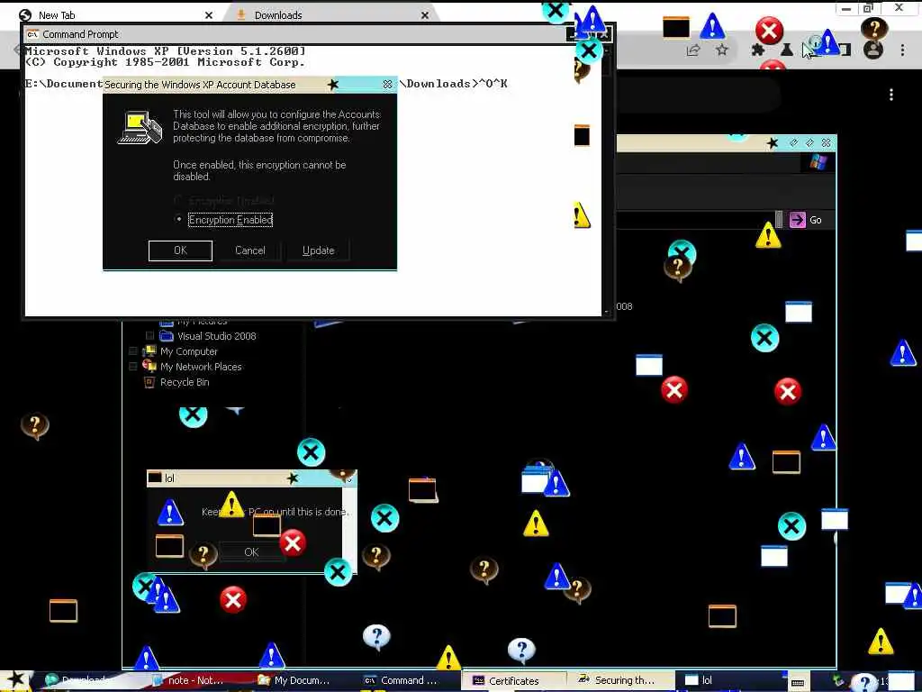Open the Chrome Labs flask icon
Image resolution: width=922 pixels, height=692 pixels.
787,50
